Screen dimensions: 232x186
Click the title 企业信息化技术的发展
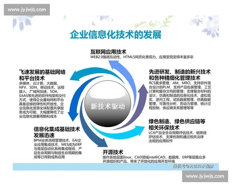tap(116, 34)
